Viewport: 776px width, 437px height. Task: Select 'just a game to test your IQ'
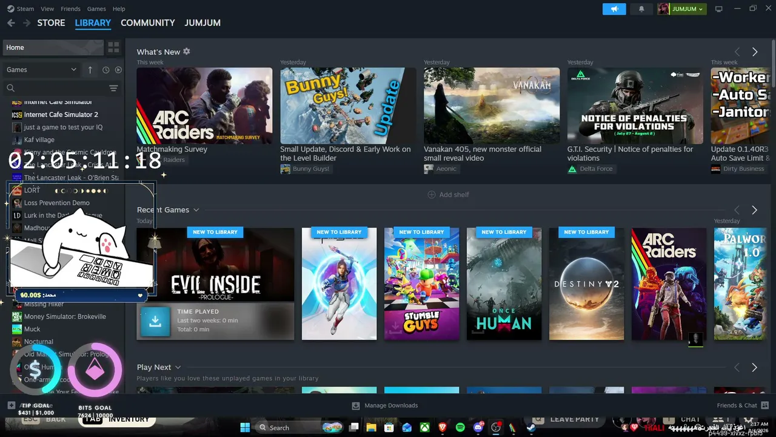click(x=63, y=127)
